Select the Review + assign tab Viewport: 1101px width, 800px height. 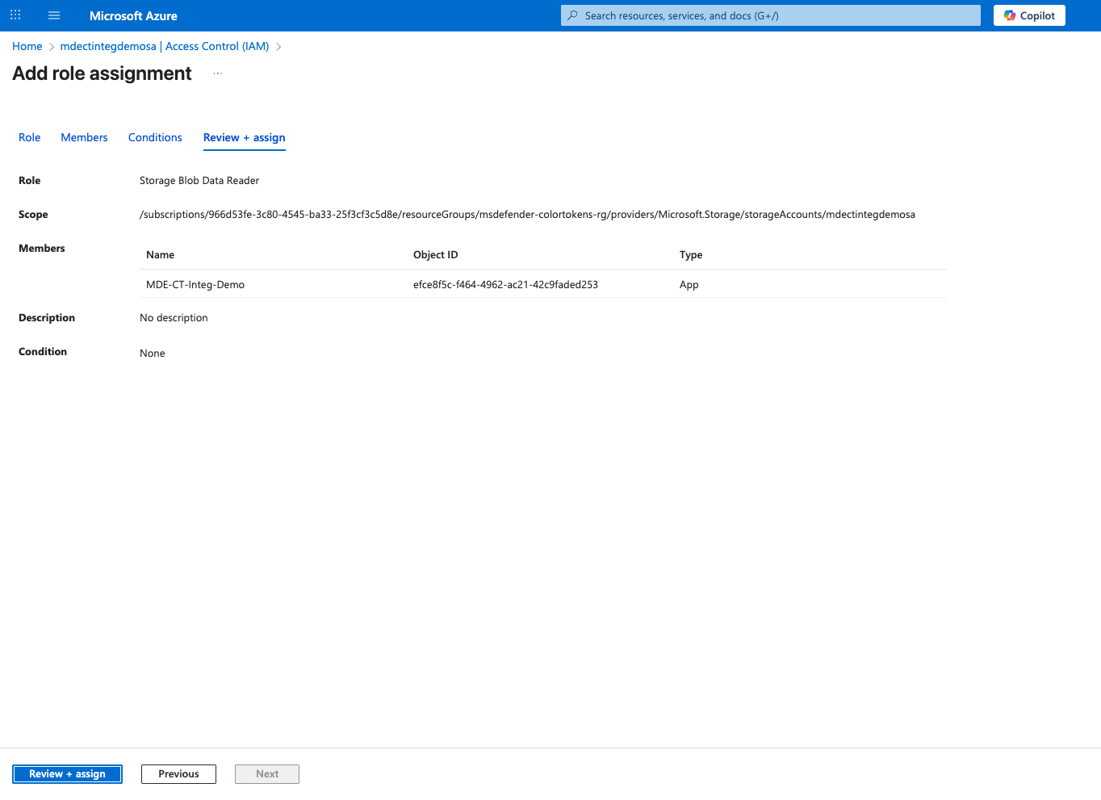click(x=244, y=137)
